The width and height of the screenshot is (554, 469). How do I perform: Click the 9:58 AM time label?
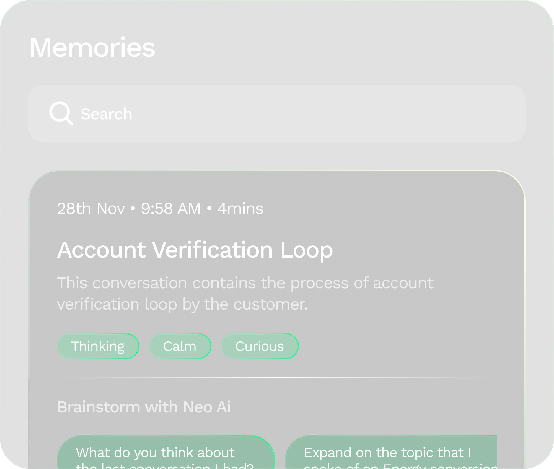[x=171, y=209]
